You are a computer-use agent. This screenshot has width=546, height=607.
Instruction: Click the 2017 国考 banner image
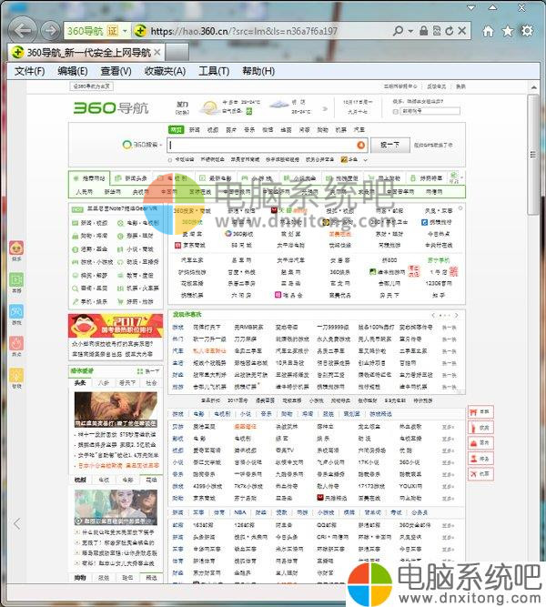(x=116, y=326)
